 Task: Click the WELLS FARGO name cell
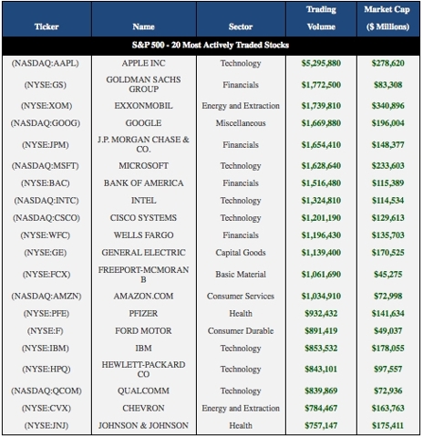point(143,235)
